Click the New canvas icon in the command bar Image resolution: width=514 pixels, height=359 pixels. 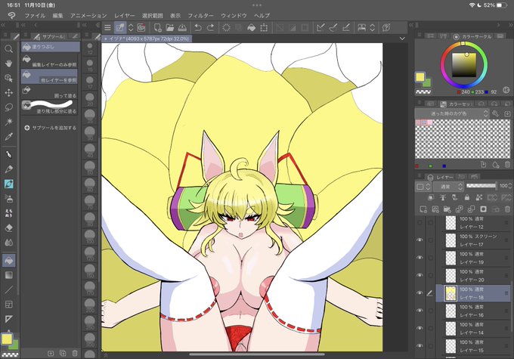click(x=157, y=28)
